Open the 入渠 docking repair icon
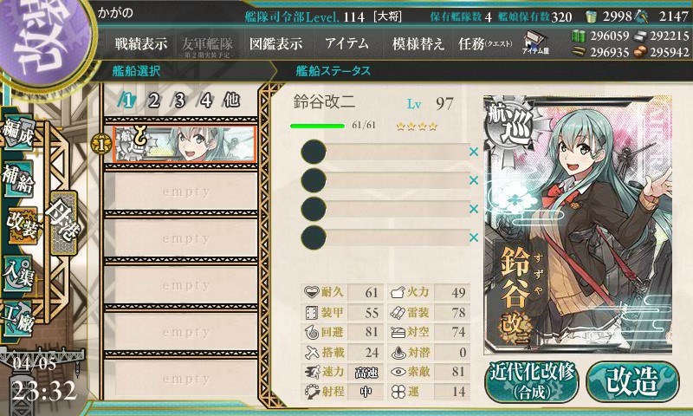Viewport: 693px width, 416px height. pyautogui.click(x=18, y=273)
